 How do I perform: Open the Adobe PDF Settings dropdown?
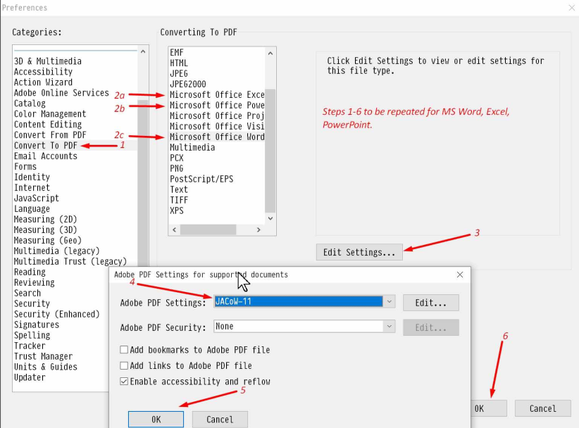pos(390,302)
